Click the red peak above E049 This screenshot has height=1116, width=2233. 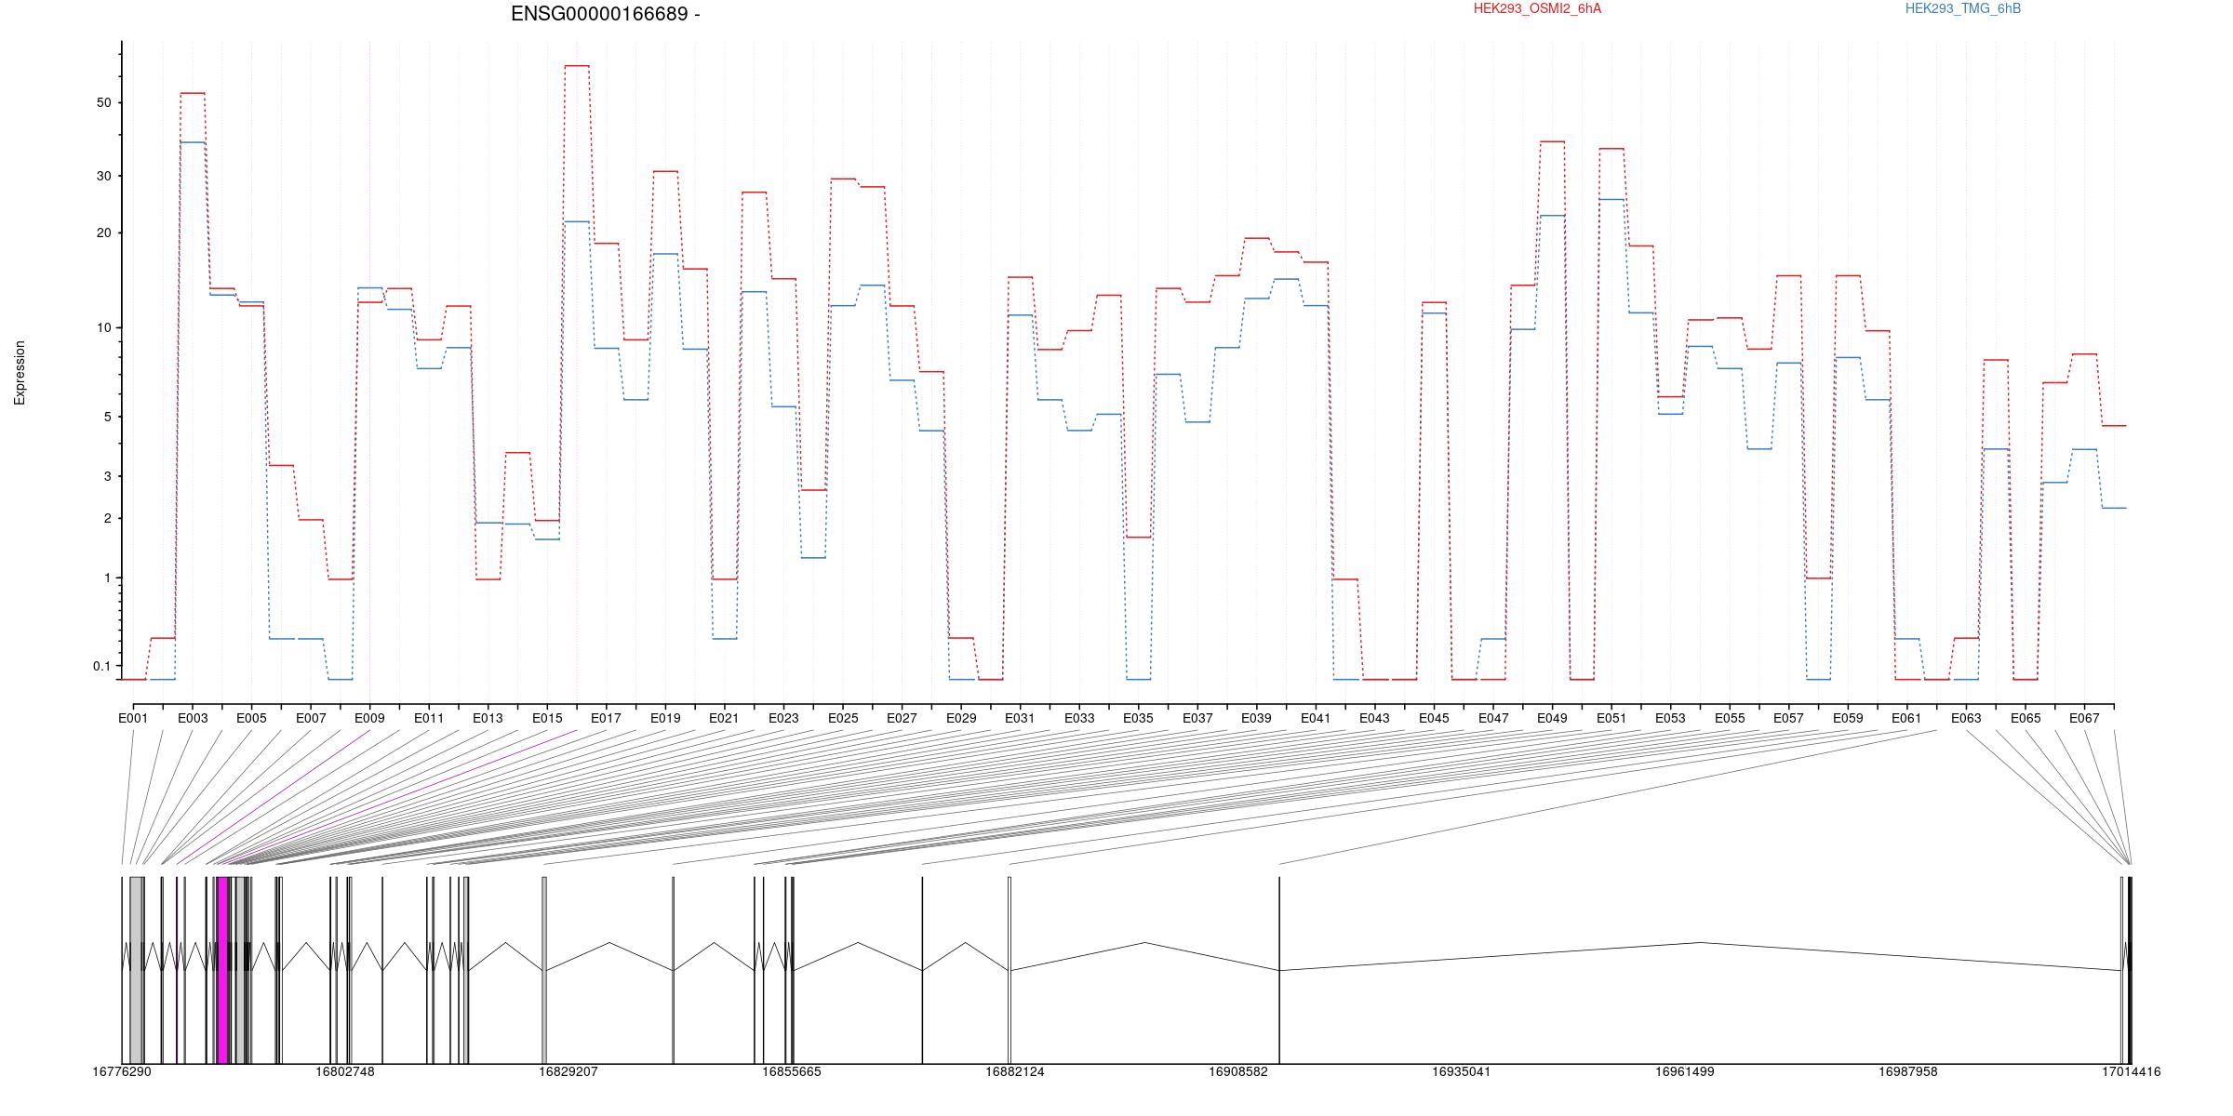point(1552,141)
